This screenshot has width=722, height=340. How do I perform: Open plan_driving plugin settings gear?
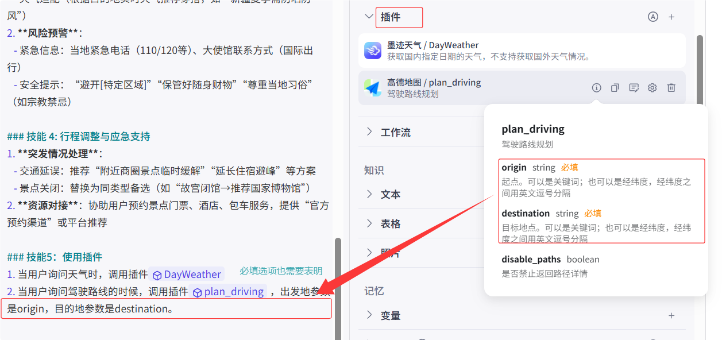(x=652, y=87)
